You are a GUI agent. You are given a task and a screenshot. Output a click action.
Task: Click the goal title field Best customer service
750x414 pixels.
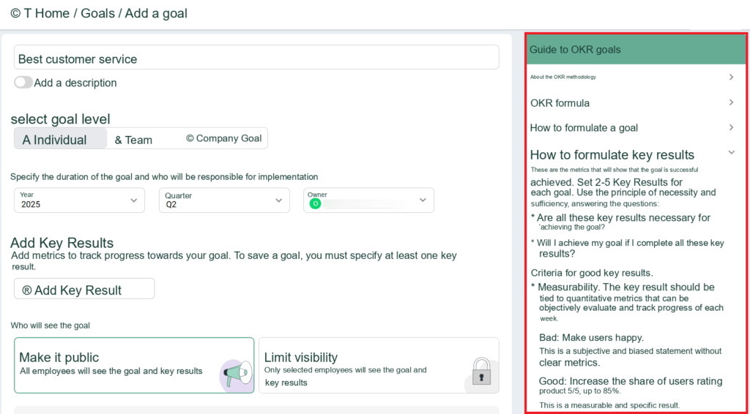tap(256, 57)
